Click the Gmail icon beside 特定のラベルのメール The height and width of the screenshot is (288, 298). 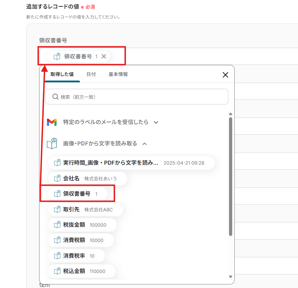point(52,122)
